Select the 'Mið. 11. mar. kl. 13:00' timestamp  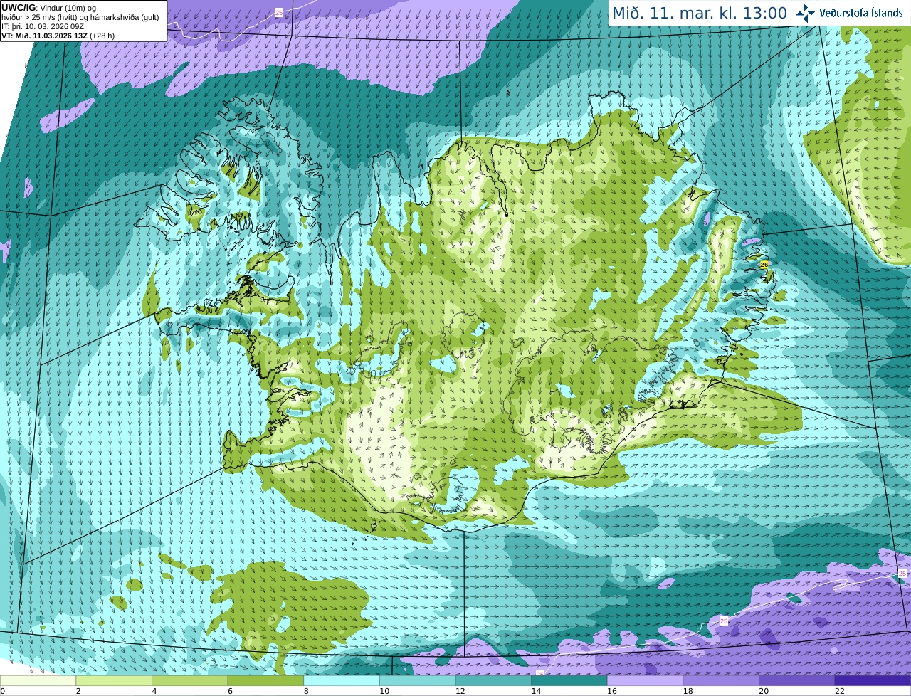[x=700, y=13]
